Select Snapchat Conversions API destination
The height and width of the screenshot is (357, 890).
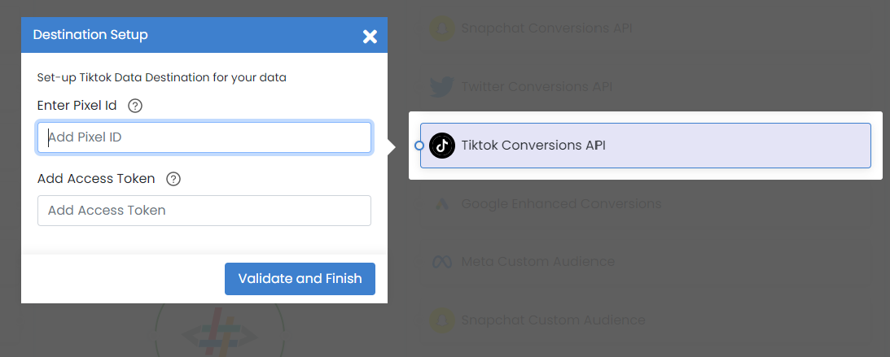click(646, 28)
